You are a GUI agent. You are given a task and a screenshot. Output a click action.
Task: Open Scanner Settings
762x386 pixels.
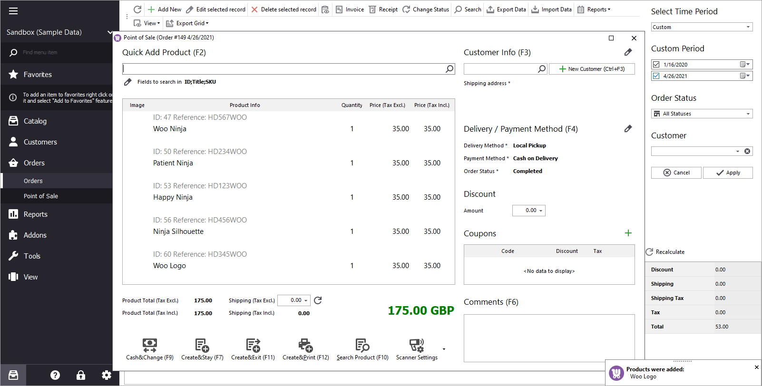coord(417,346)
